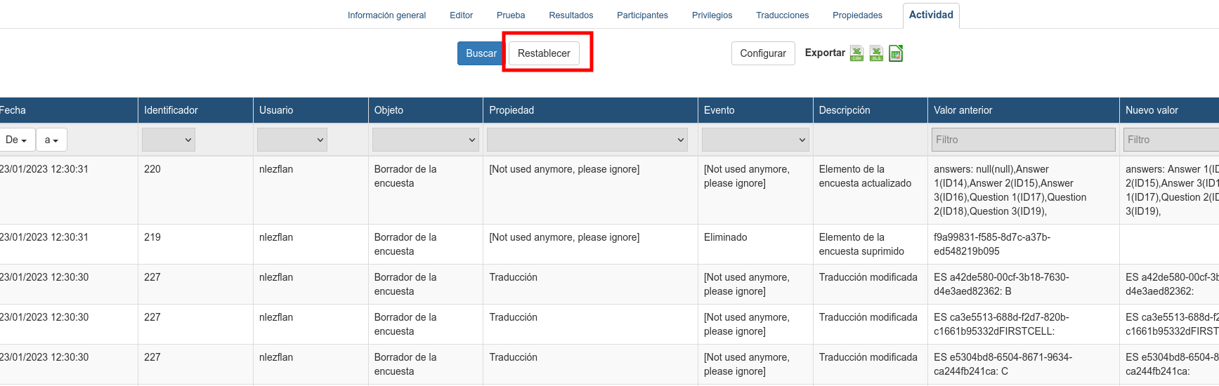Select the Actividad tab
Image resolution: width=1219 pixels, height=386 pixels.
tap(931, 15)
